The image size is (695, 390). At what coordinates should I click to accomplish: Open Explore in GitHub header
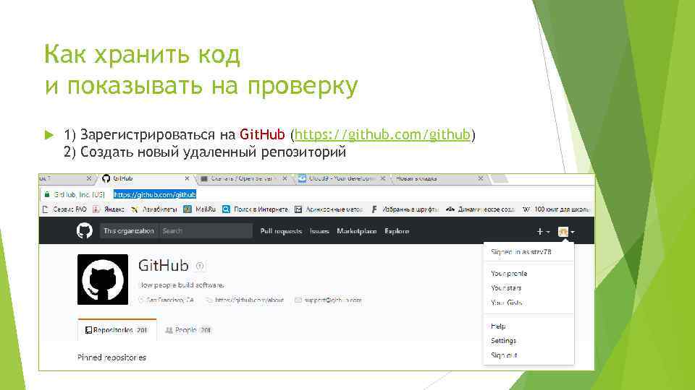(397, 231)
